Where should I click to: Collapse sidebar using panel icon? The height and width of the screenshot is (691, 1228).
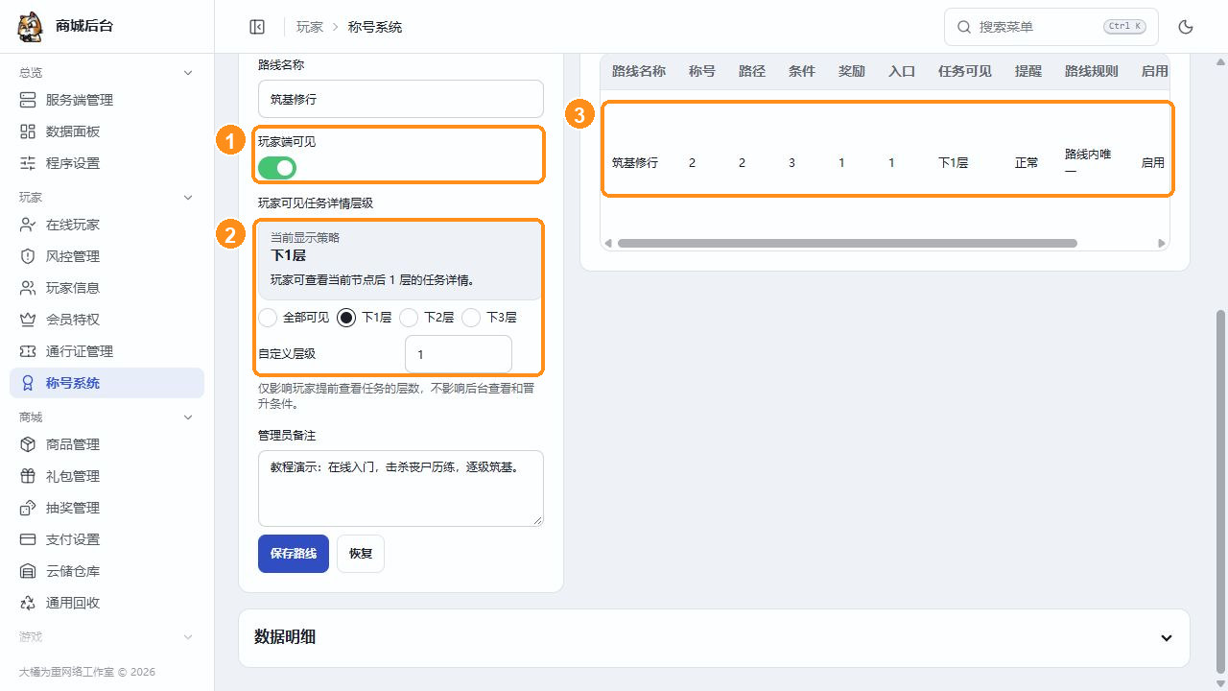[257, 27]
